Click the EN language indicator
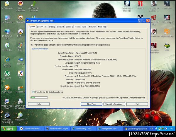The image size is (176, 137). tap(152, 129)
